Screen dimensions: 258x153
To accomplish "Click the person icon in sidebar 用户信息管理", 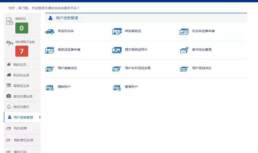I will pyautogui.click(x=10, y=117).
